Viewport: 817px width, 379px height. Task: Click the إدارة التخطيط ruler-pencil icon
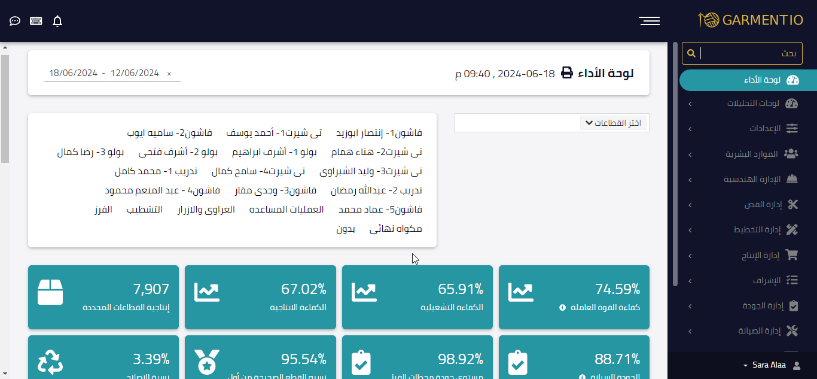coord(792,229)
